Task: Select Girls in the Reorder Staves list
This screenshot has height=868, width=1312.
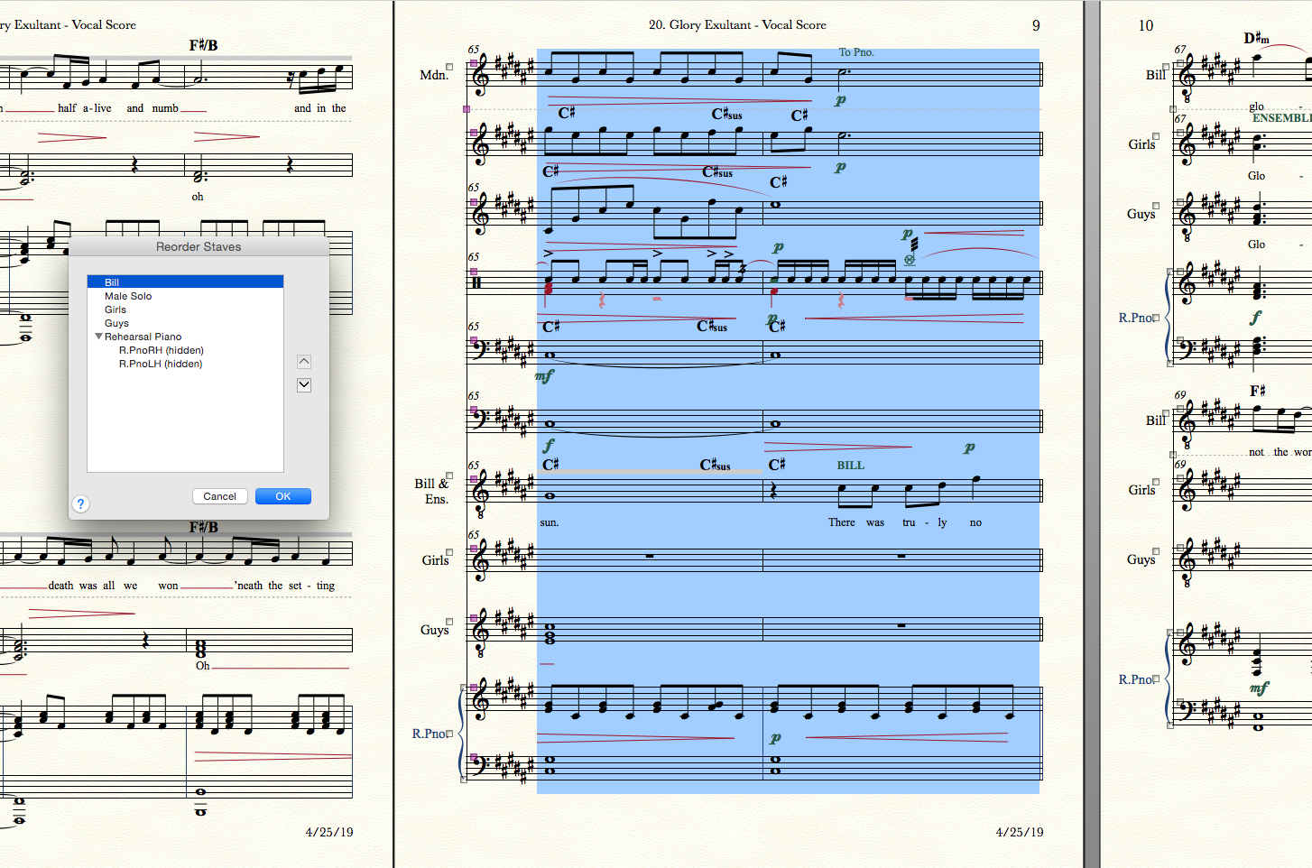Action: pos(115,309)
